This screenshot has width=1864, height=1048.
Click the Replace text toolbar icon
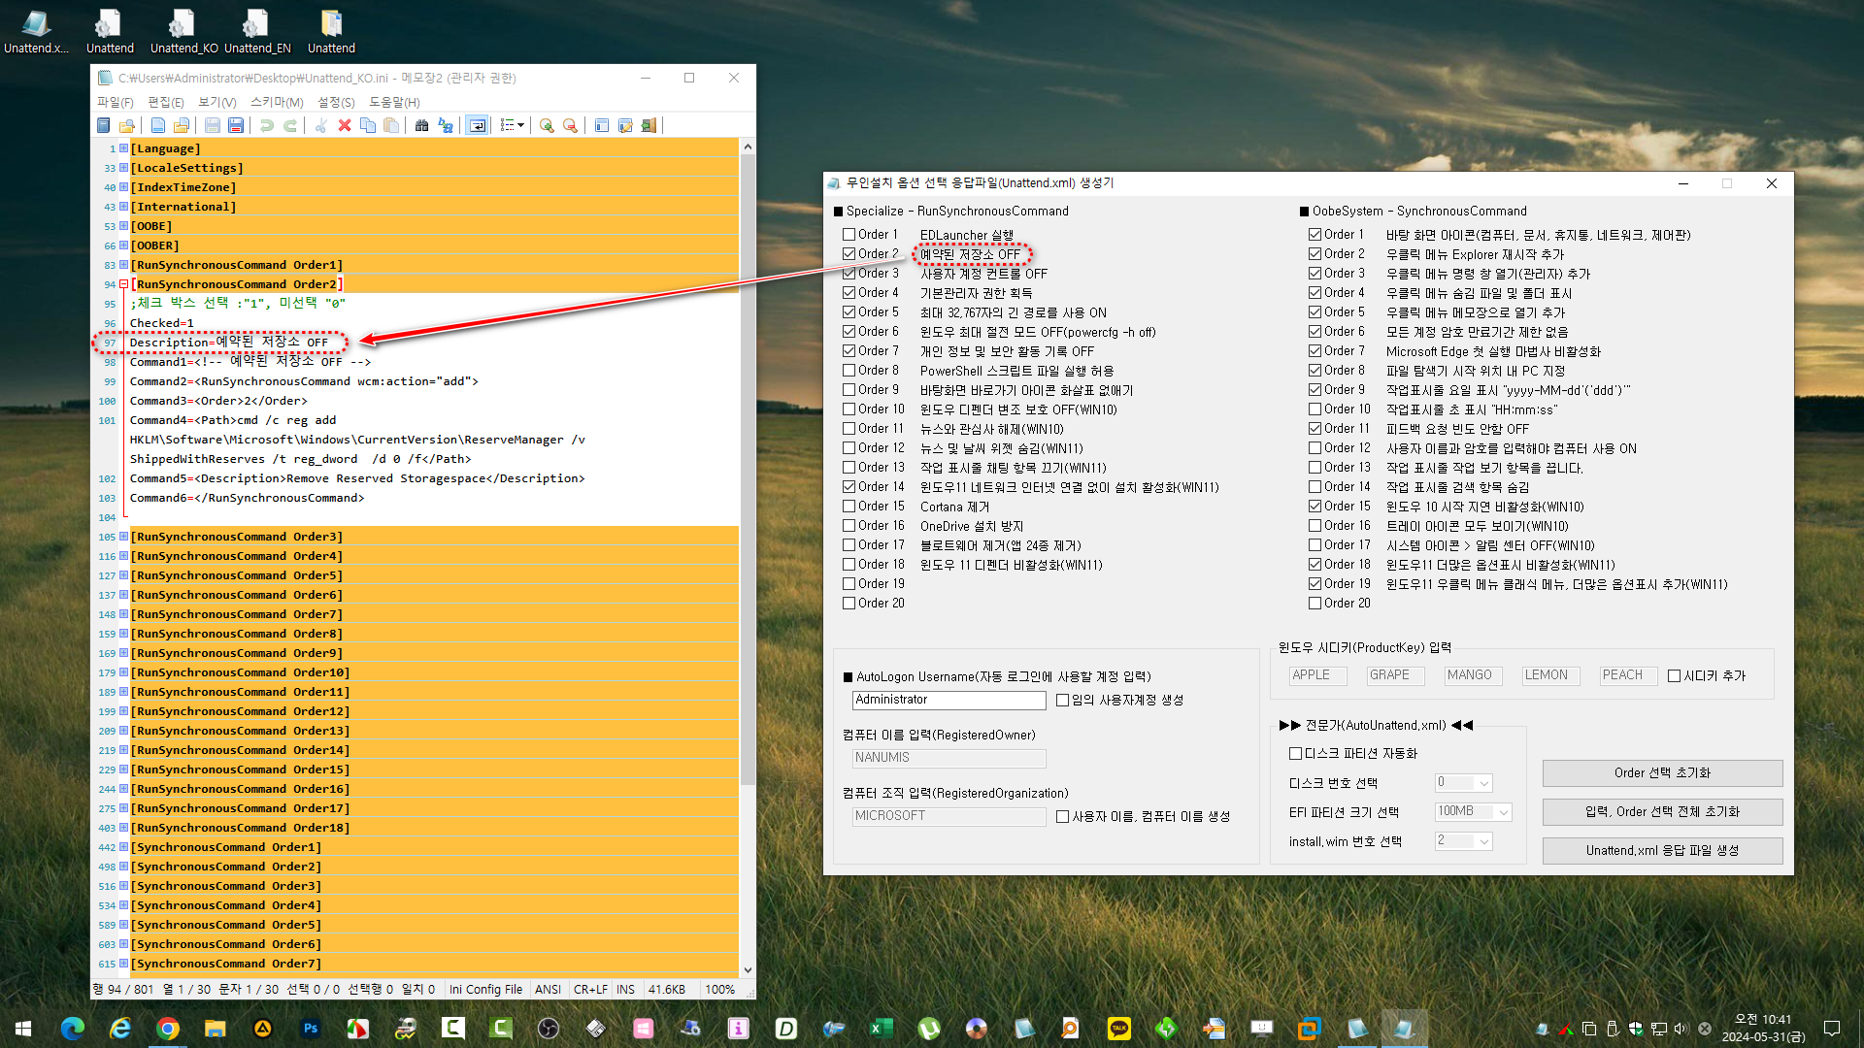coord(446,125)
